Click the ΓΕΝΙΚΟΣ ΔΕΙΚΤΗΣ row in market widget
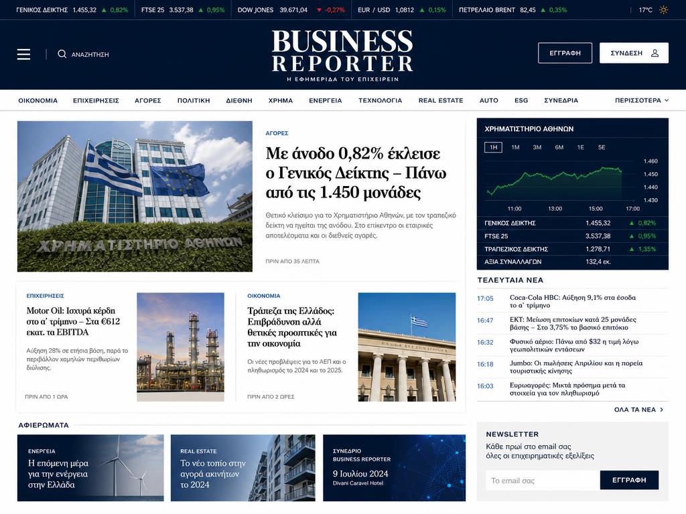 point(573,222)
